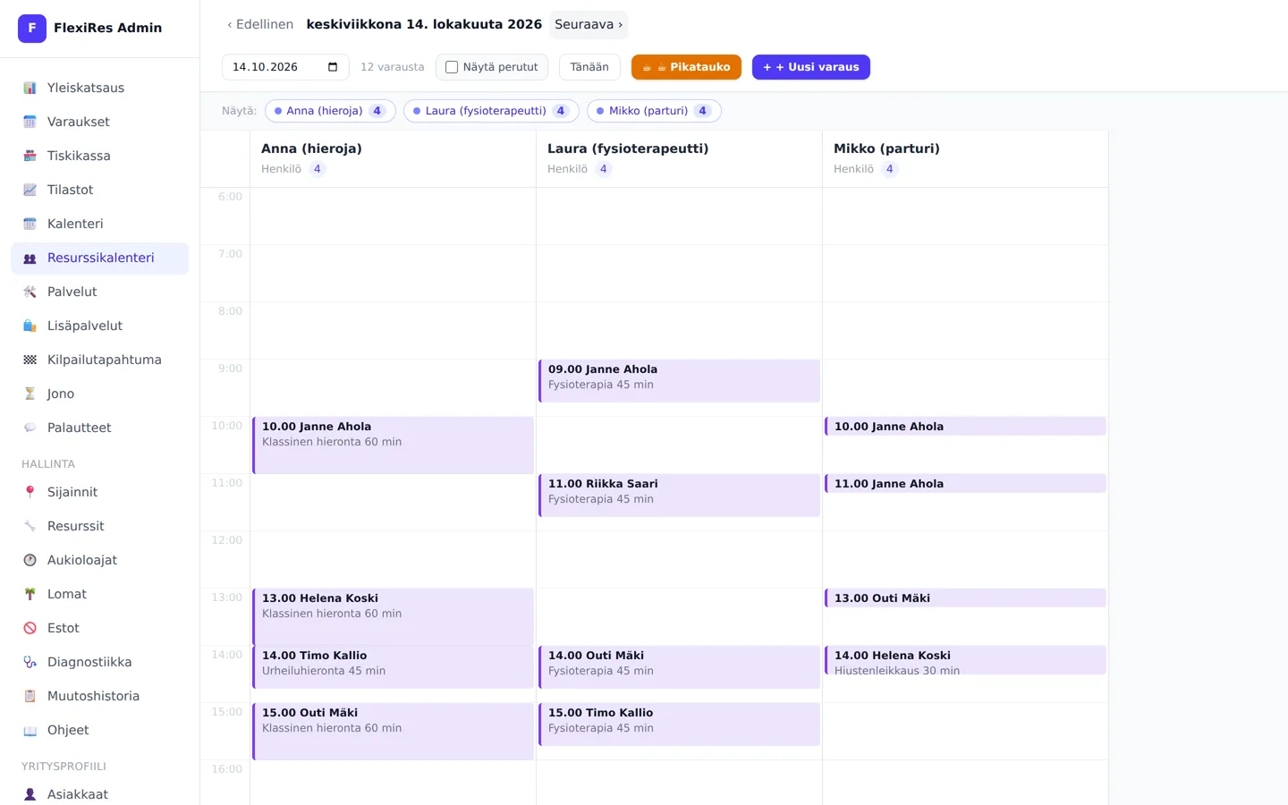Viewport: 1288px width, 805px height.
Task: Open 14.00 Timo Kallio Urheiluhieronta booking
Action: pos(393,667)
